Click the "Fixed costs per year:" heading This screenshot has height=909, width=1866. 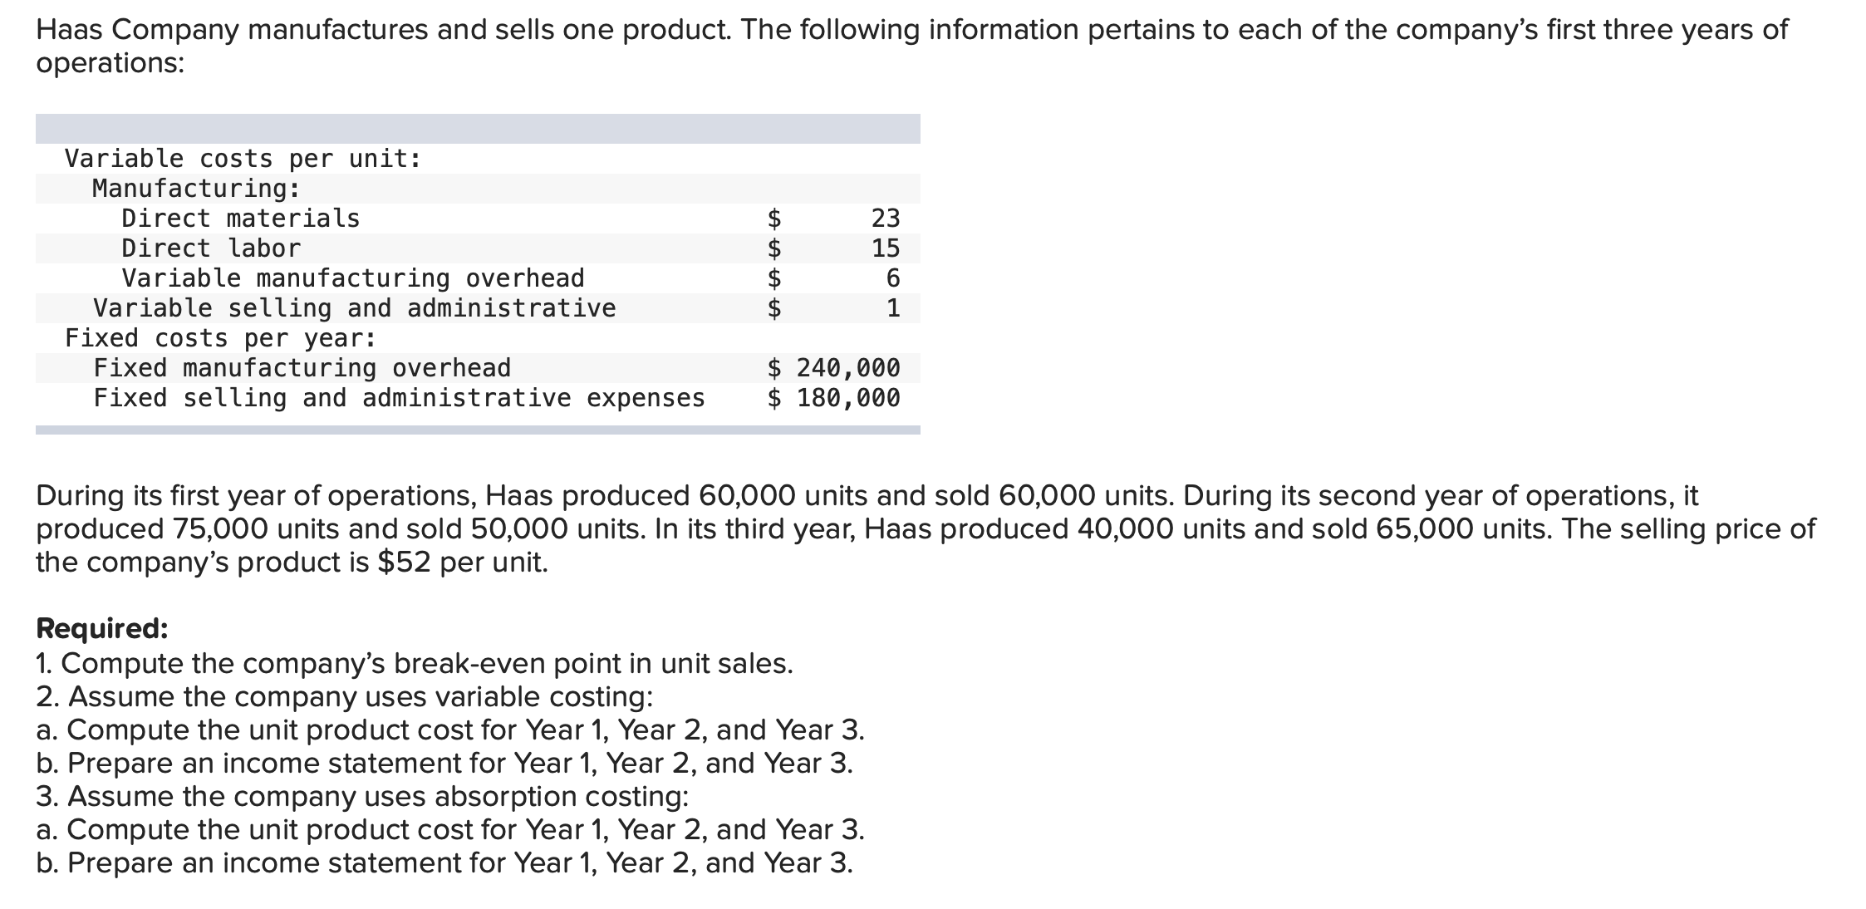click(221, 338)
